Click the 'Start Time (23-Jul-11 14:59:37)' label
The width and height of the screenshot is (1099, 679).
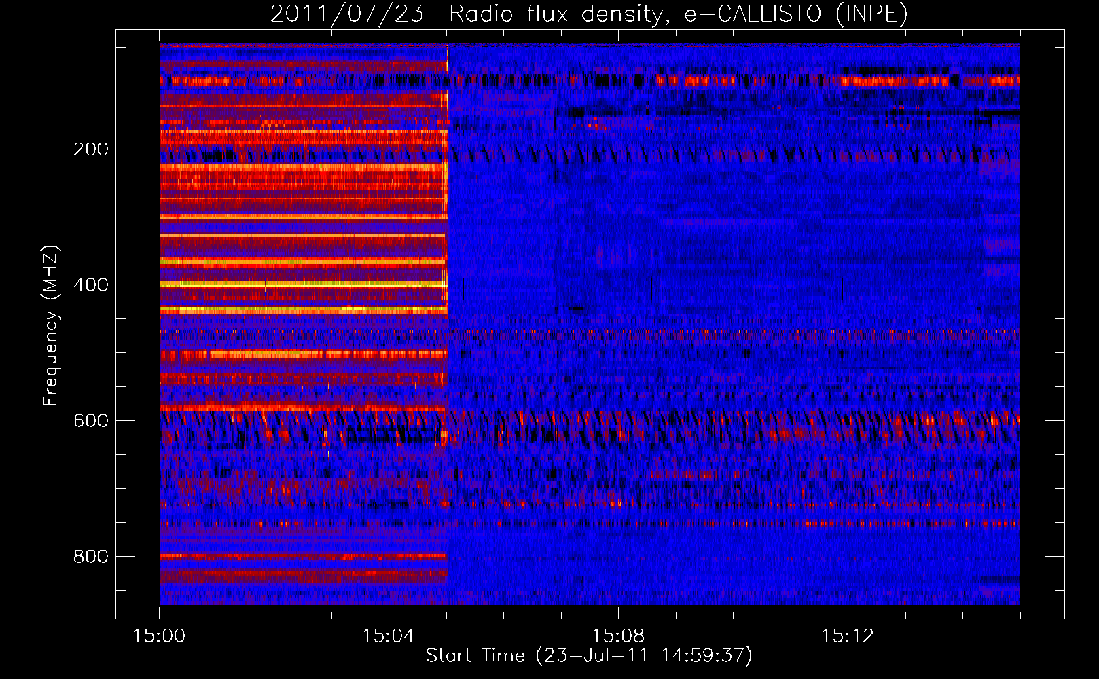[589, 656]
